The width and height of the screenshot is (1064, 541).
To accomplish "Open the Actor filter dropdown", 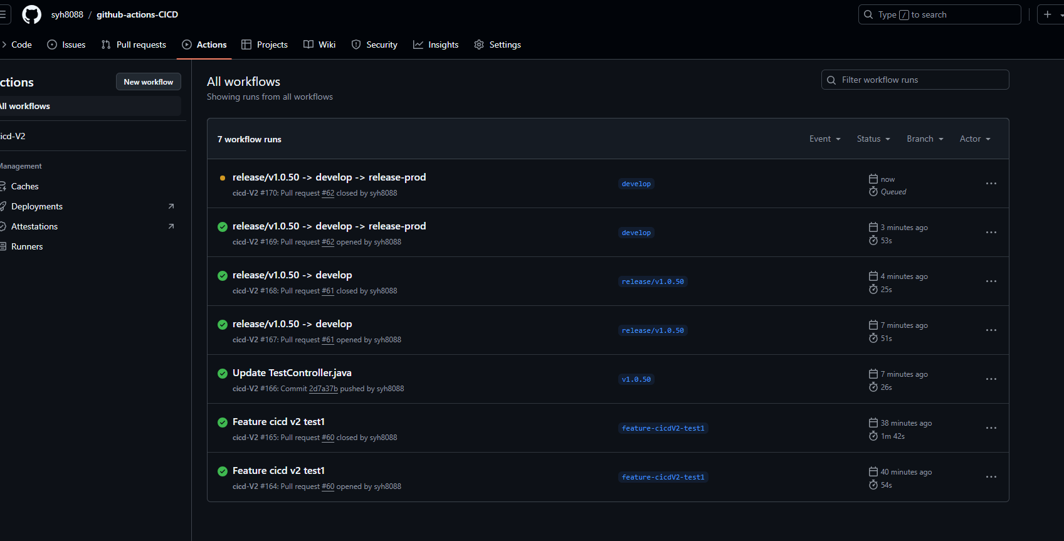I will [x=975, y=139].
